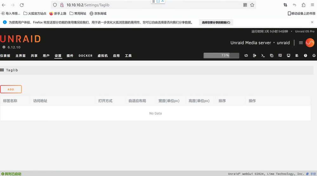Click the overlapping windows icon in nav bar

(x=272, y=55)
